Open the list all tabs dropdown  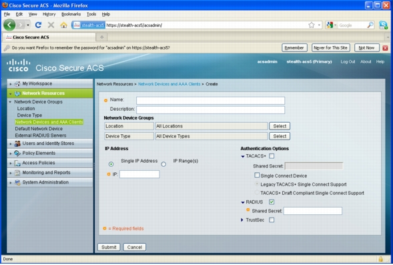coord(388,37)
